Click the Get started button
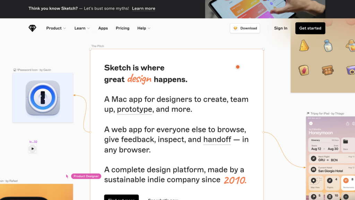The height and width of the screenshot is (200, 355). click(x=310, y=28)
